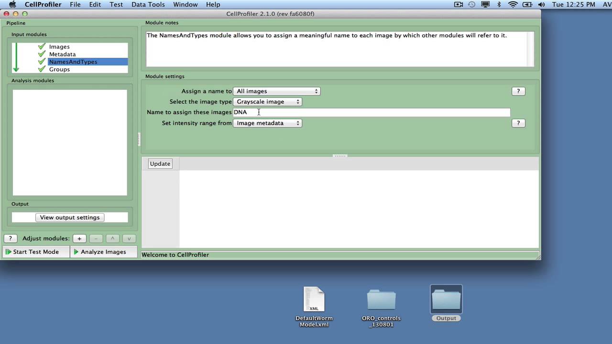Click the empty Analysis modules list

point(70,142)
